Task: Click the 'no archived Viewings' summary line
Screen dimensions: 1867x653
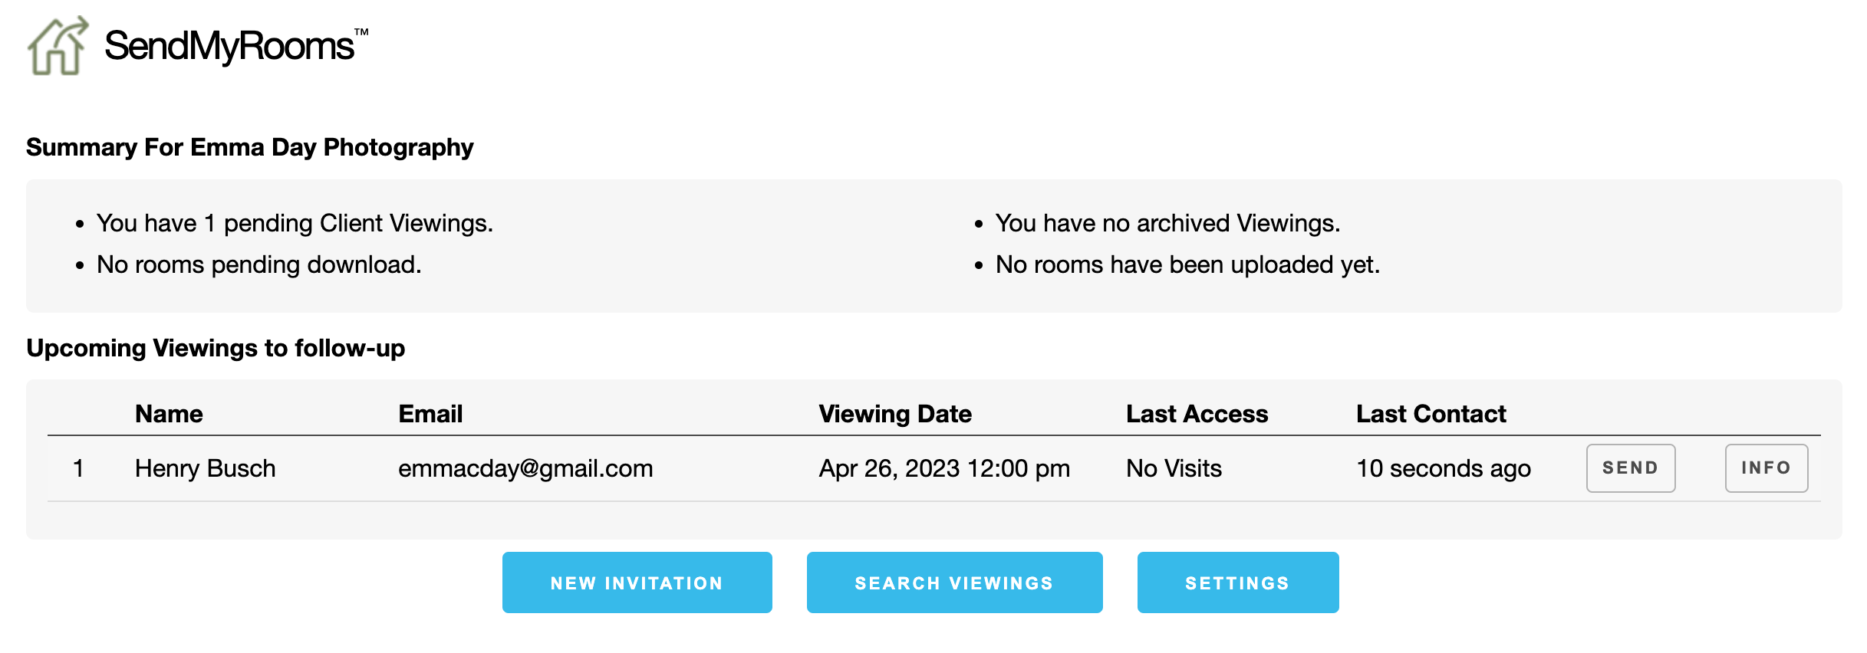Action: [1167, 223]
